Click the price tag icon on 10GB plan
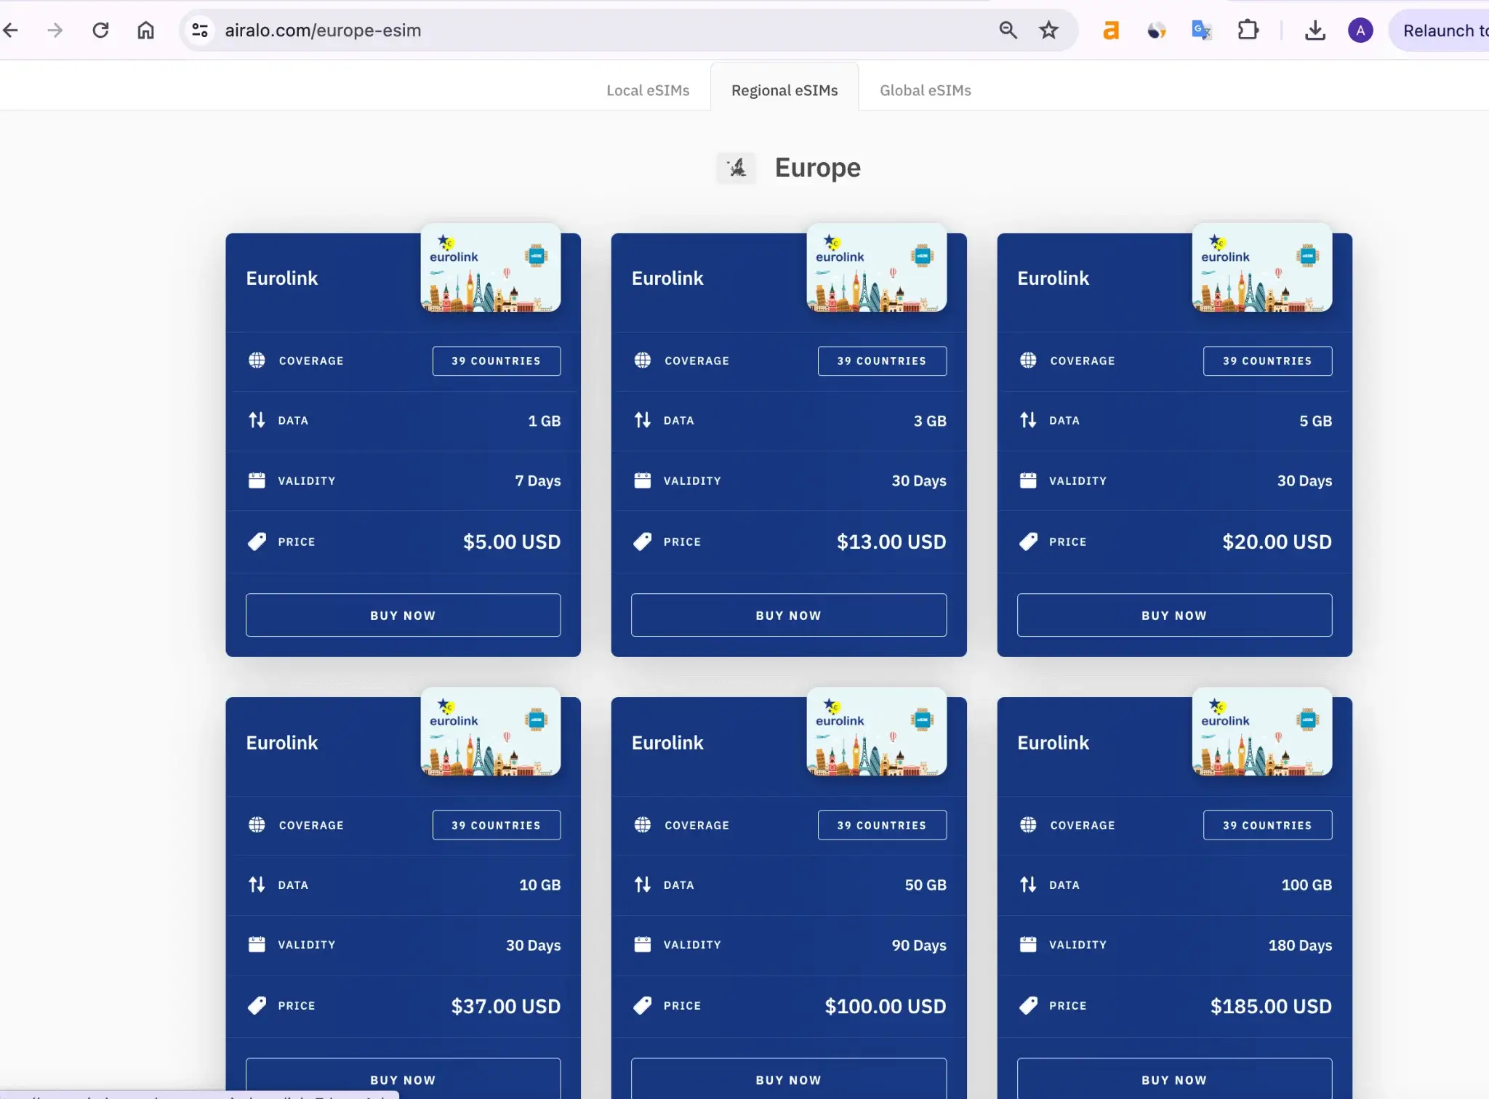Viewport: 1489px width, 1099px height. [x=257, y=1005]
